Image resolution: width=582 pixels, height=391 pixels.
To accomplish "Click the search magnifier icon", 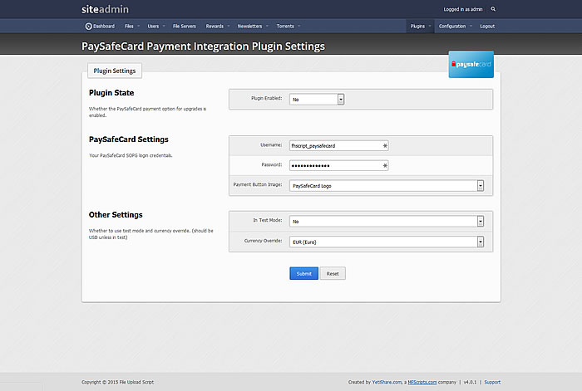I will [x=493, y=9].
